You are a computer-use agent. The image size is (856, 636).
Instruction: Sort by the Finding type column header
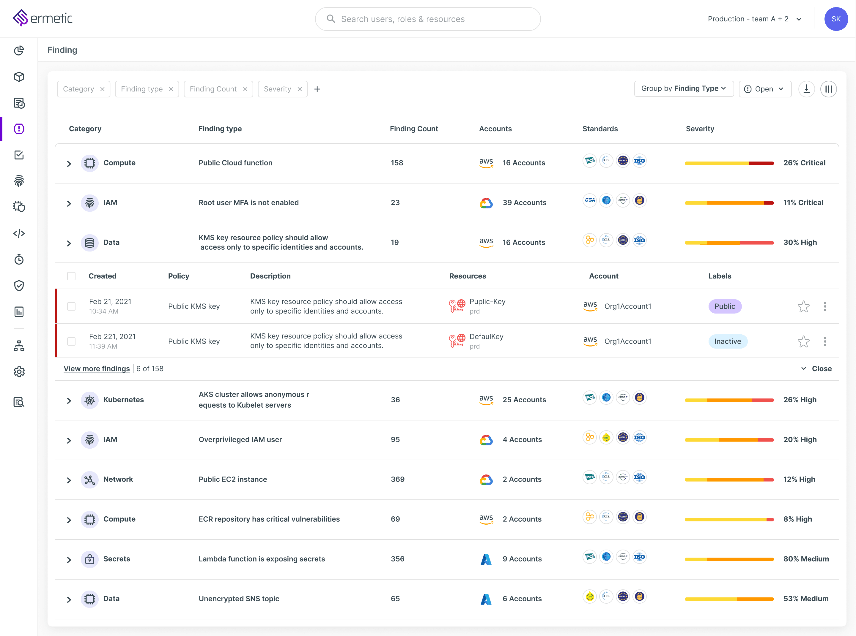pyautogui.click(x=220, y=129)
